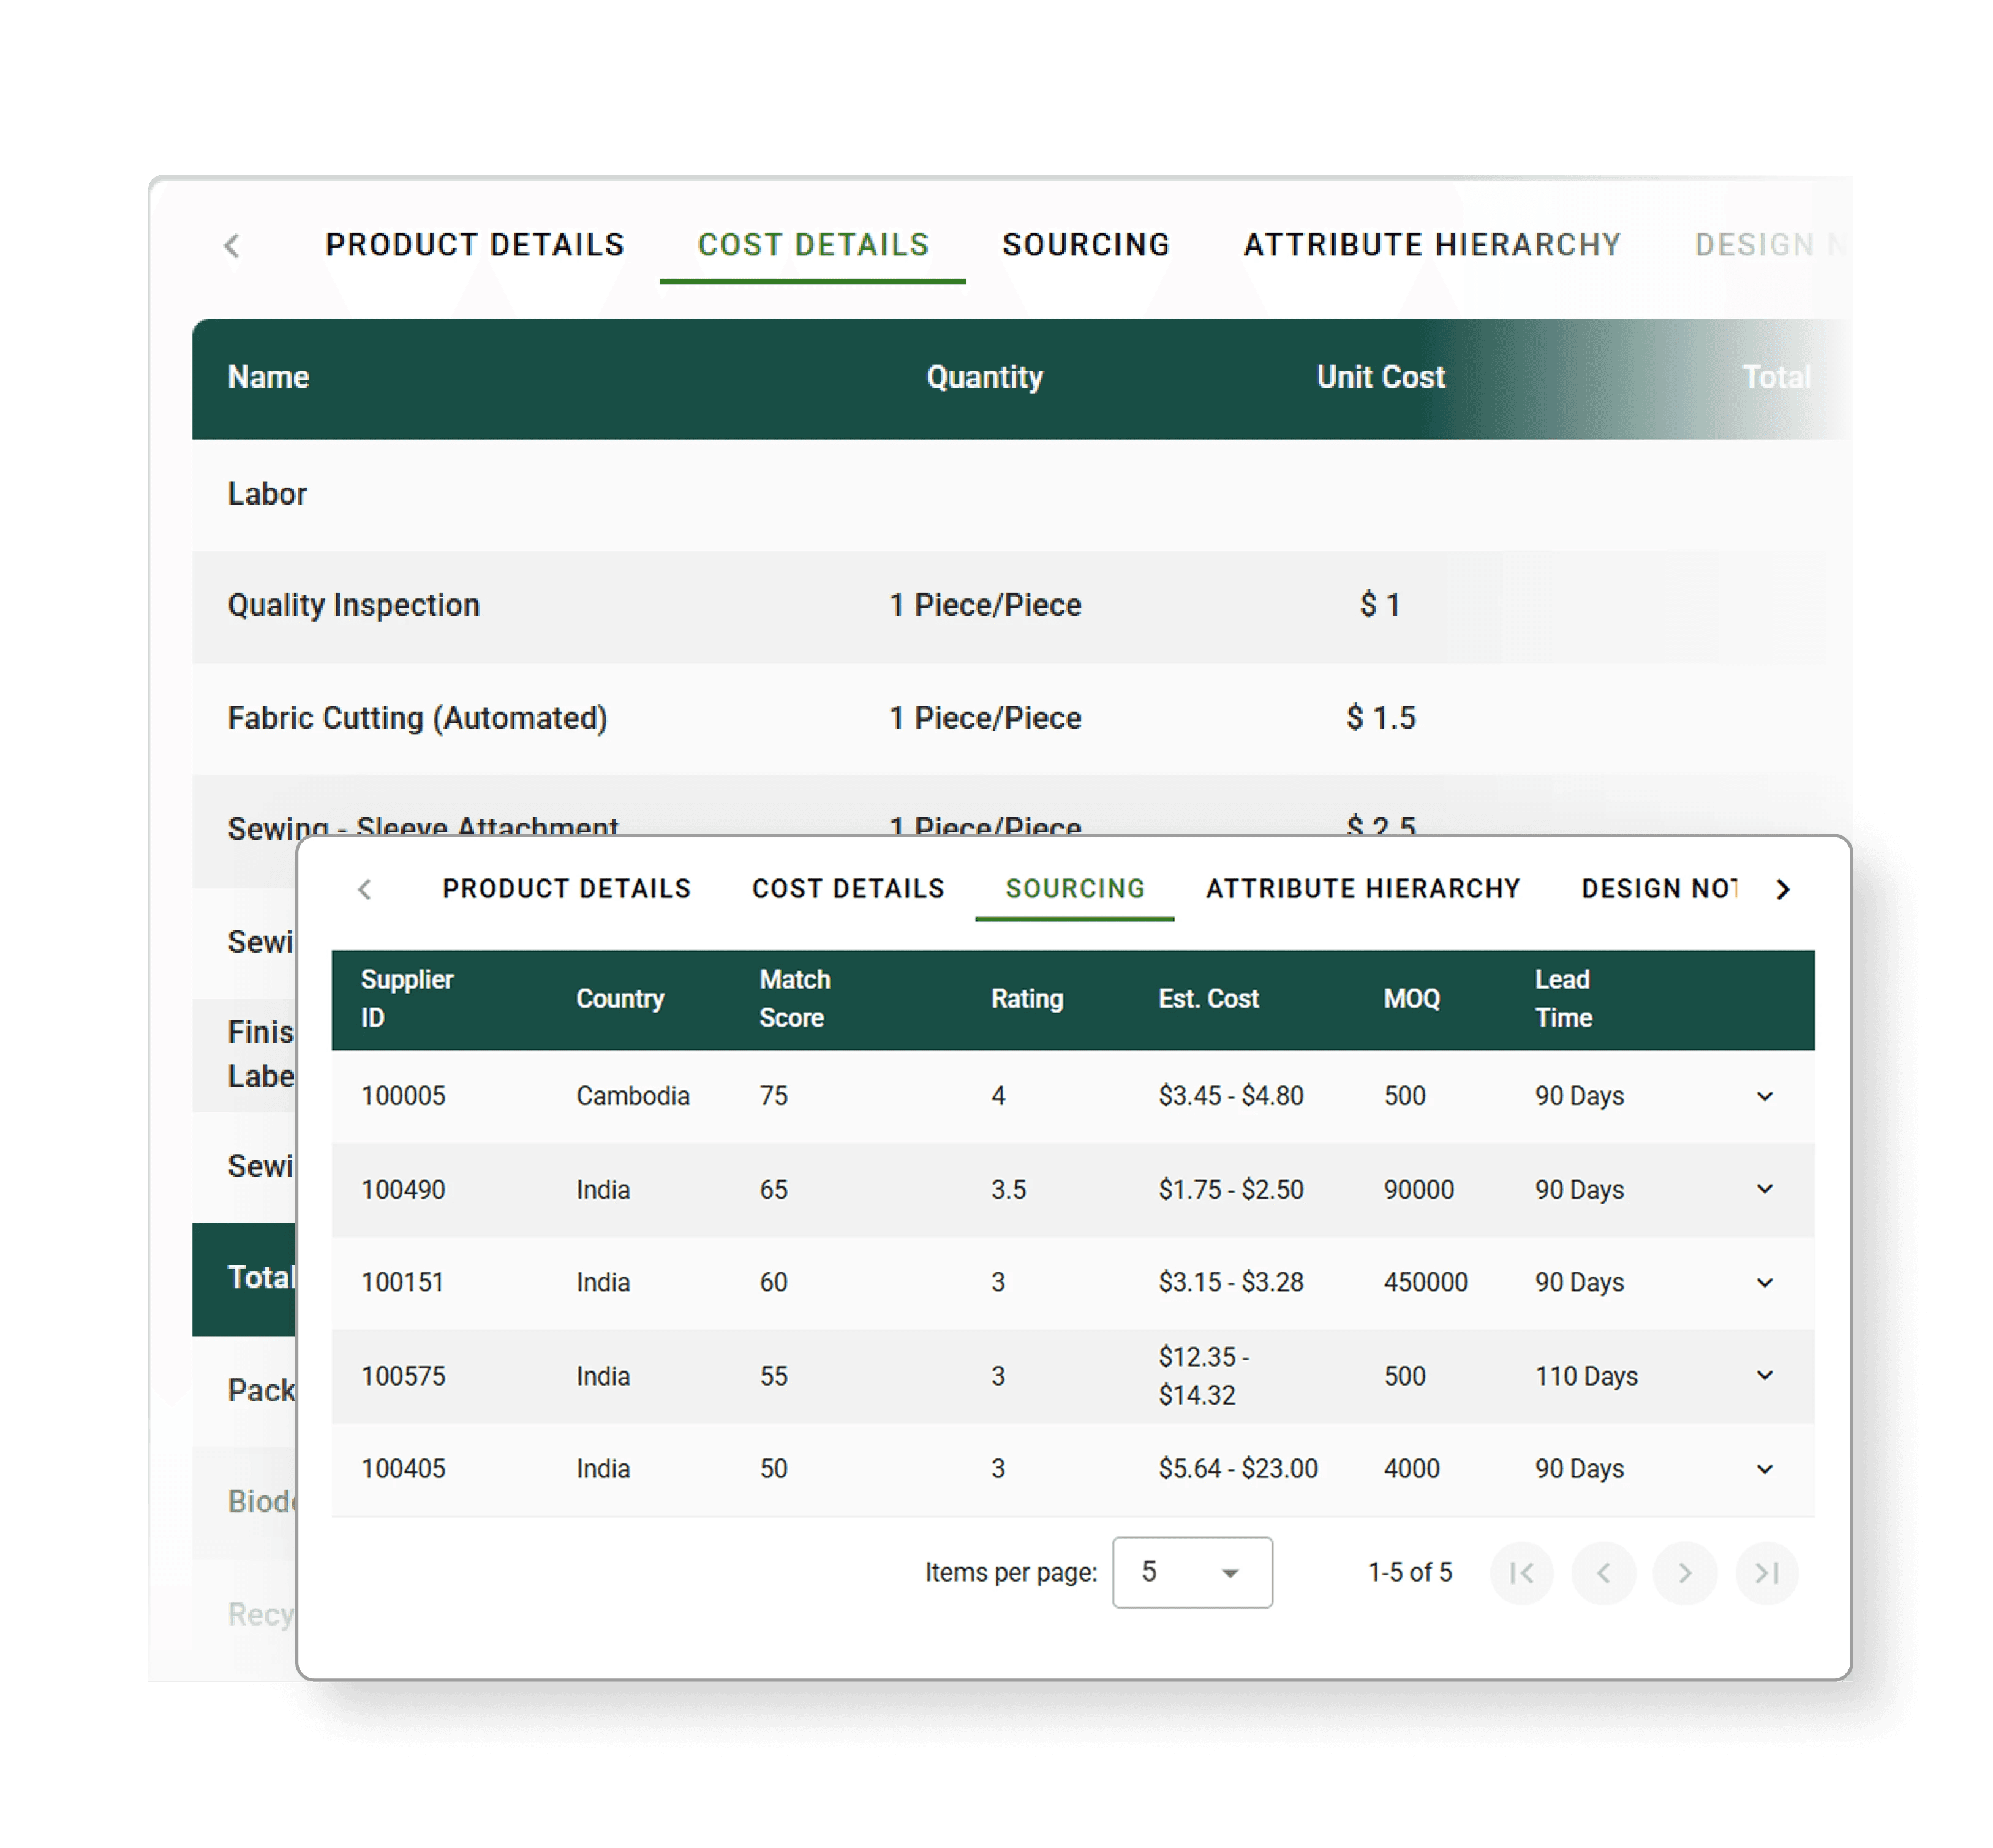The image size is (1993, 1848).
Task: Expand supplier 100151 row details
Action: (1765, 1282)
